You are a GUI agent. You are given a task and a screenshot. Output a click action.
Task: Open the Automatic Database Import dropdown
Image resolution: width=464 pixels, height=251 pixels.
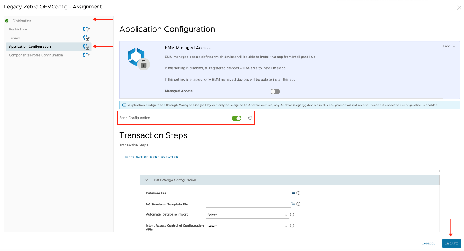pos(247,215)
